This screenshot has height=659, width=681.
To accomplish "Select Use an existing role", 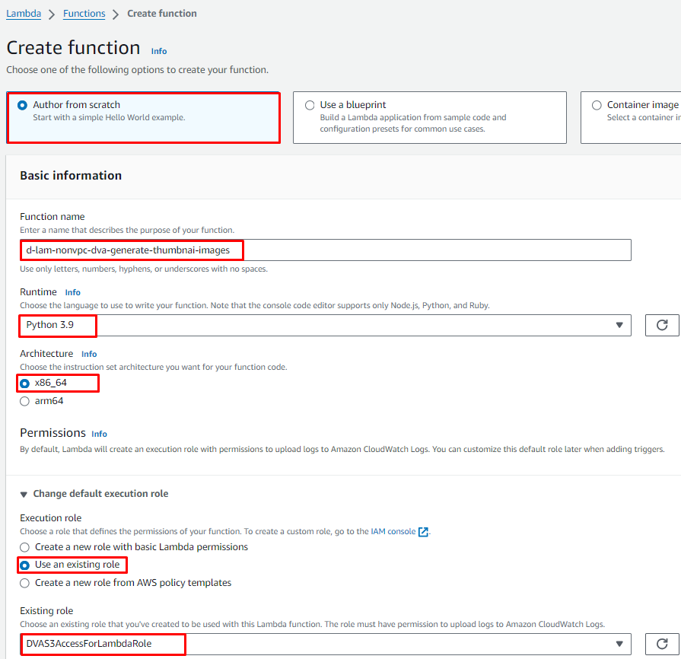I will click(x=25, y=565).
